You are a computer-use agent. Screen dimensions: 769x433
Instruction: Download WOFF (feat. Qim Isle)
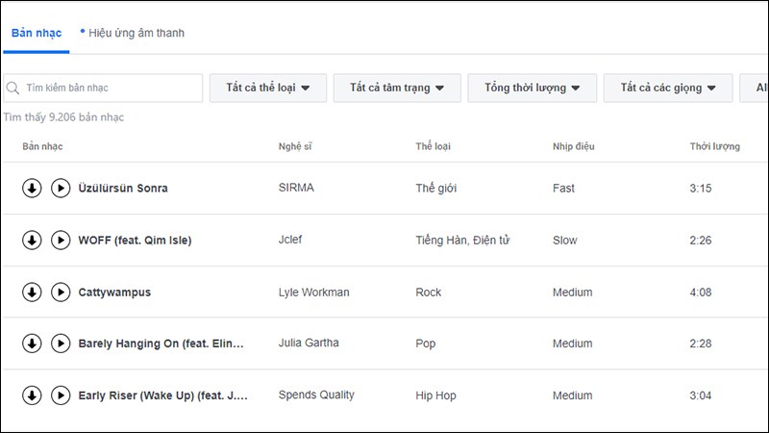(x=32, y=240)
